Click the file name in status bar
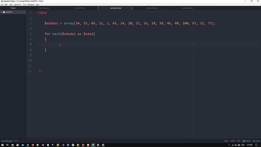Viewport: 261px width, 147px height. point(7,141)
